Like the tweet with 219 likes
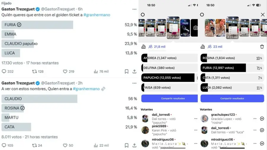The image size is (267, 150). (x=69, y=71)
